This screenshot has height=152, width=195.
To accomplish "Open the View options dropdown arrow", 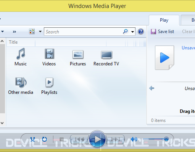I will 40,32.
